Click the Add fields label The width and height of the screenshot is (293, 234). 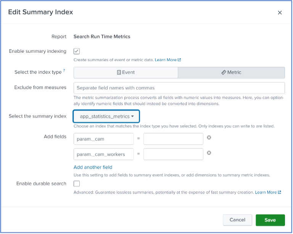pos(55,137)
